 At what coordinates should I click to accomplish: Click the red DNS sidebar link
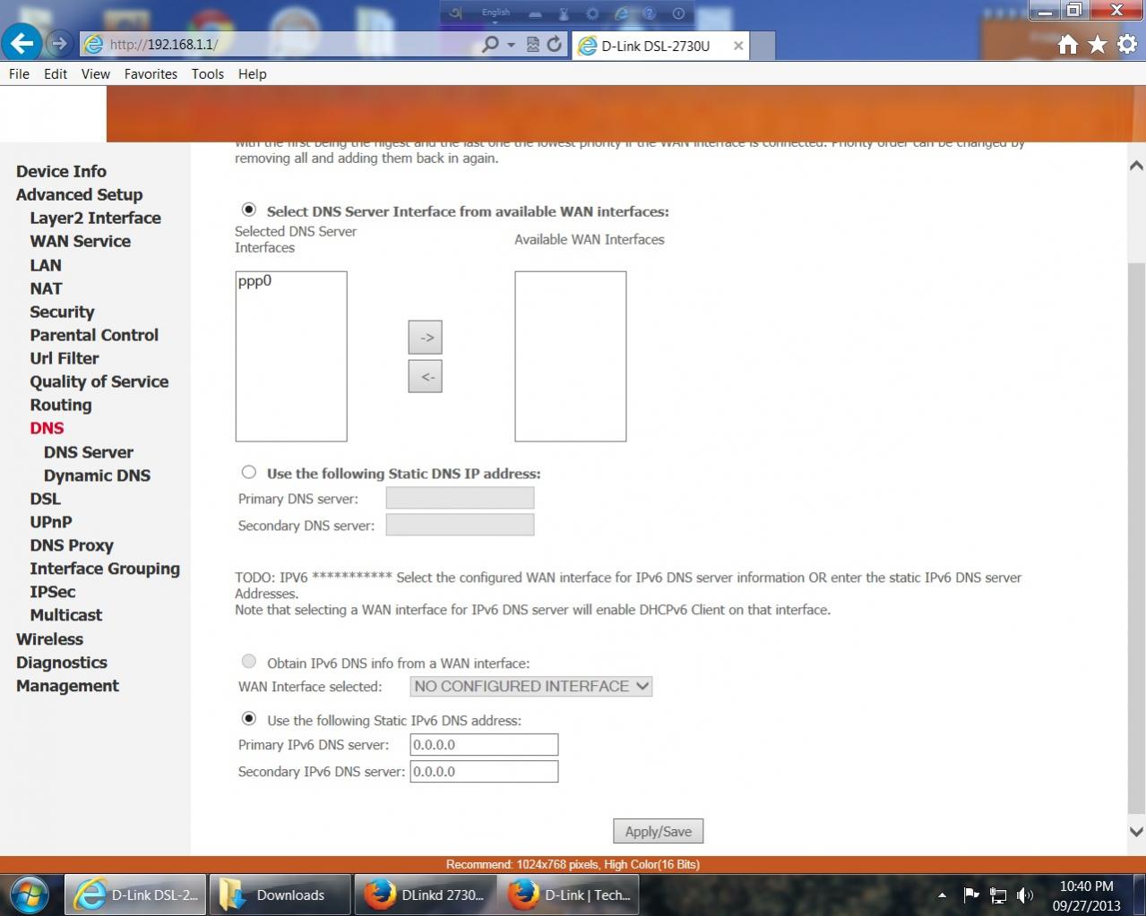coord(47,429)
